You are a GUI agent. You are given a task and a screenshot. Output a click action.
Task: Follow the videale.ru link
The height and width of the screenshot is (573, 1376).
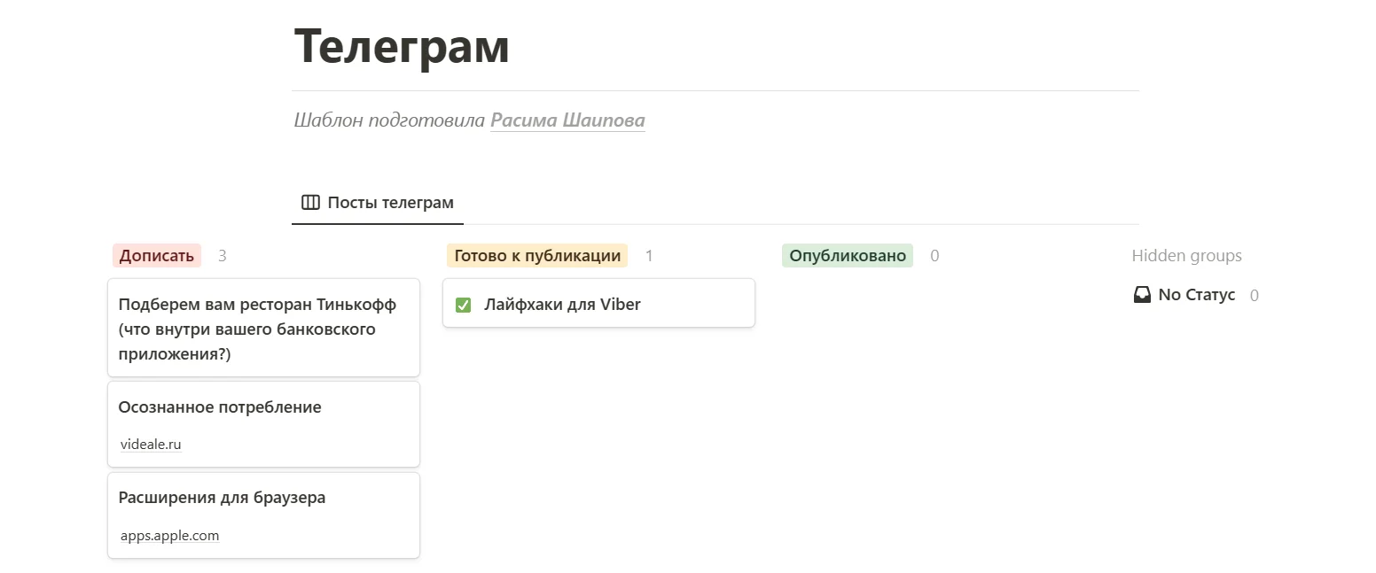point(151,445)
